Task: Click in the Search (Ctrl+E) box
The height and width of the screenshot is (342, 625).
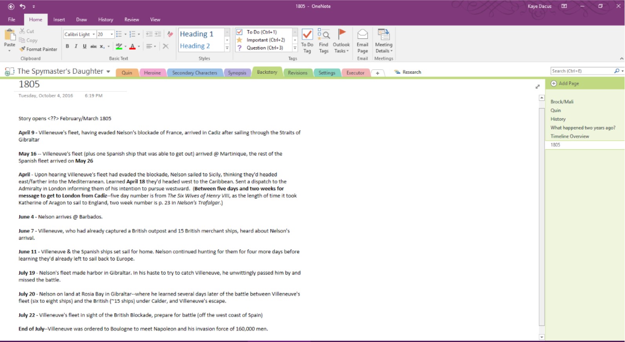Action: click(581, 71)
